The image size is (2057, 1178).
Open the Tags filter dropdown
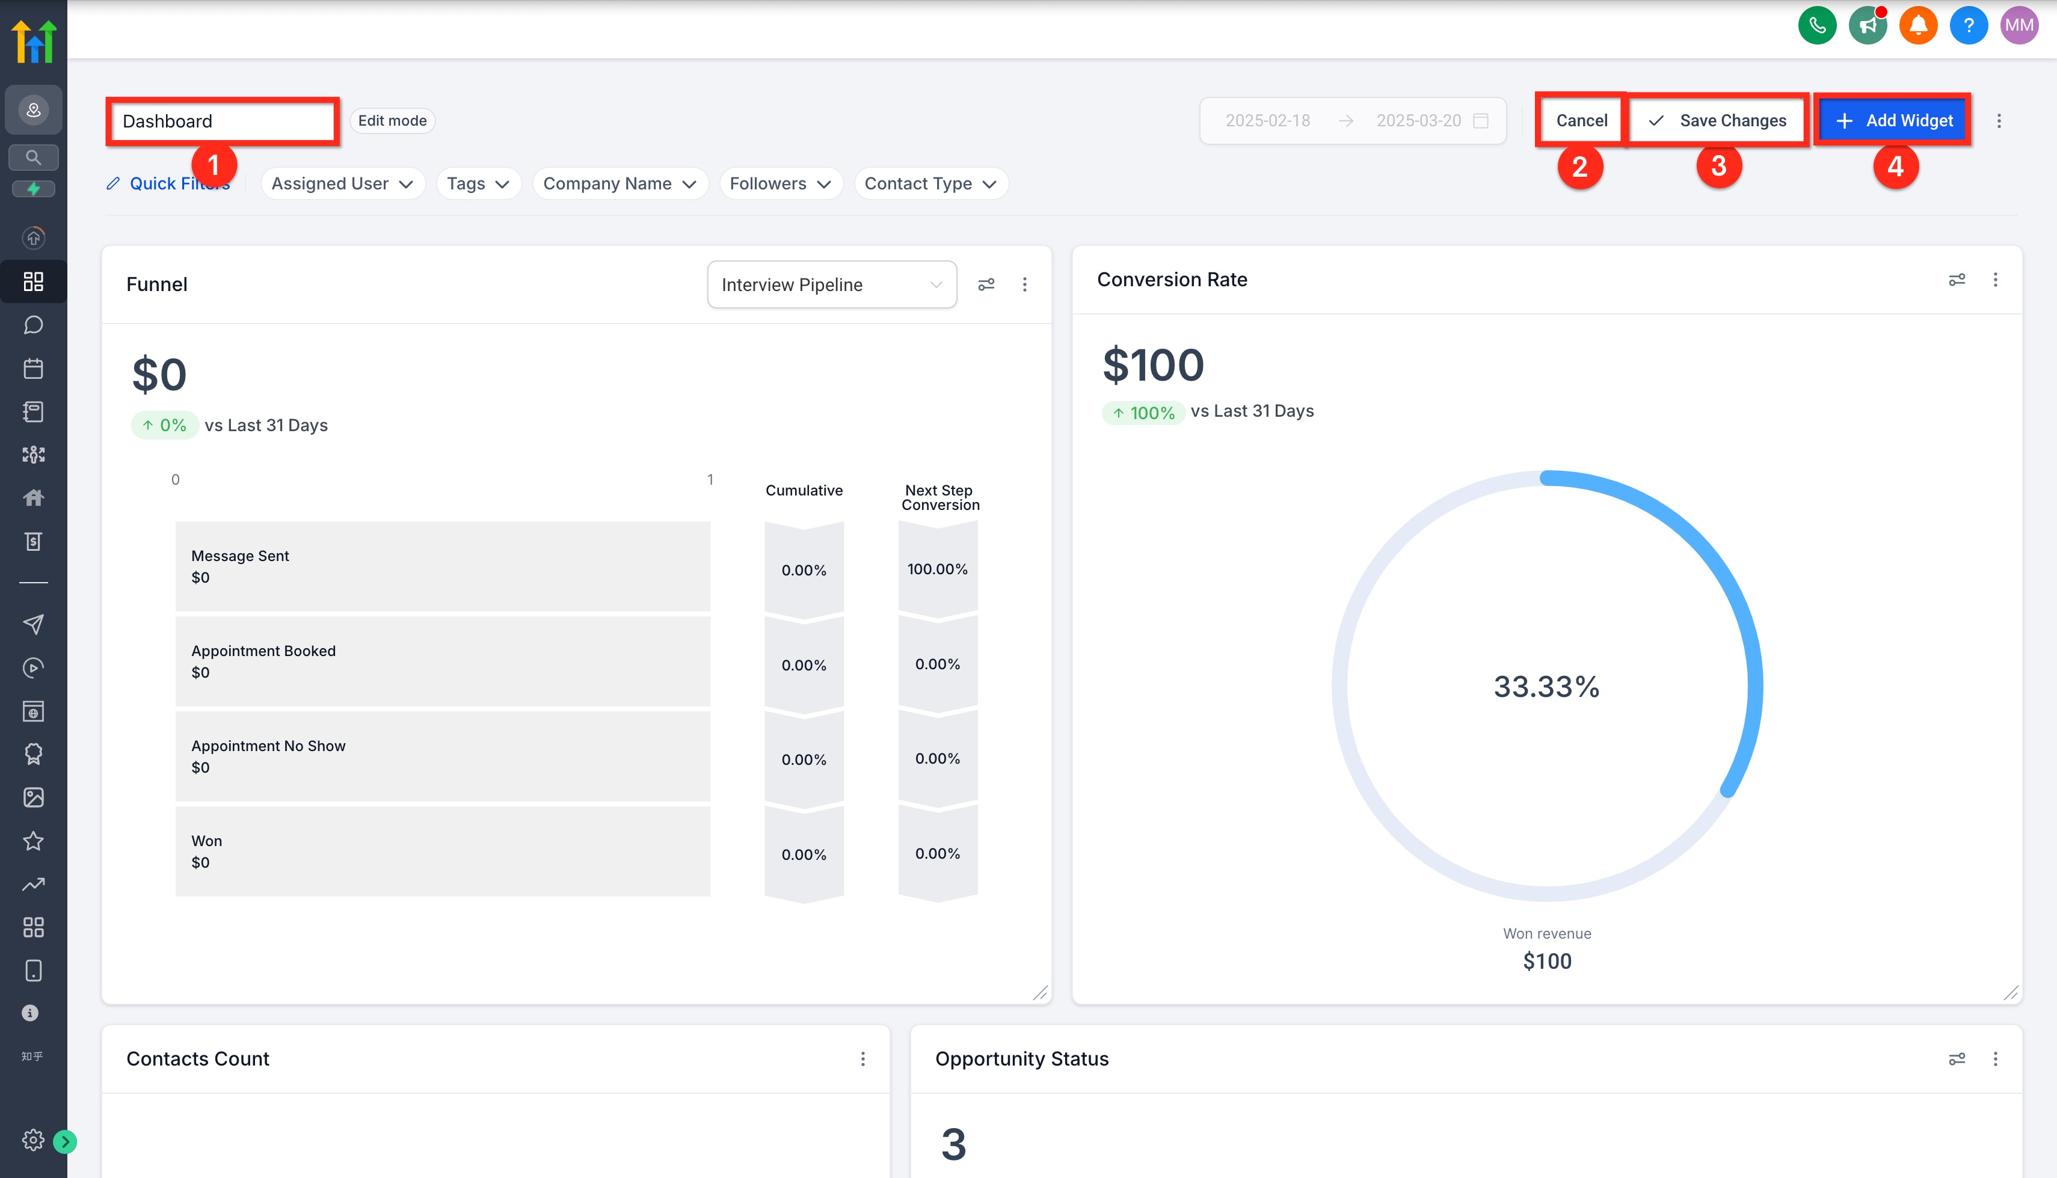478,183
